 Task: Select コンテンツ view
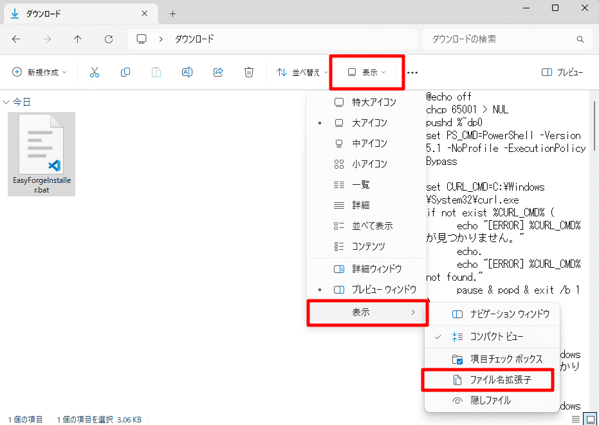point(366,247)
